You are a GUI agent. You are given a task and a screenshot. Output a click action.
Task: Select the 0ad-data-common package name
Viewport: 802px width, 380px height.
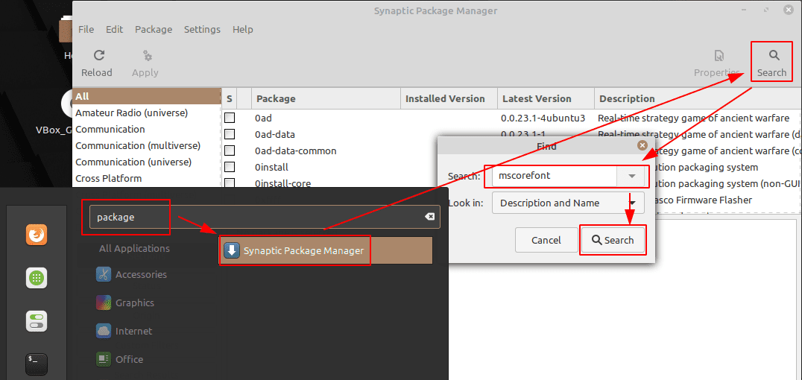[x=296, y=151]
